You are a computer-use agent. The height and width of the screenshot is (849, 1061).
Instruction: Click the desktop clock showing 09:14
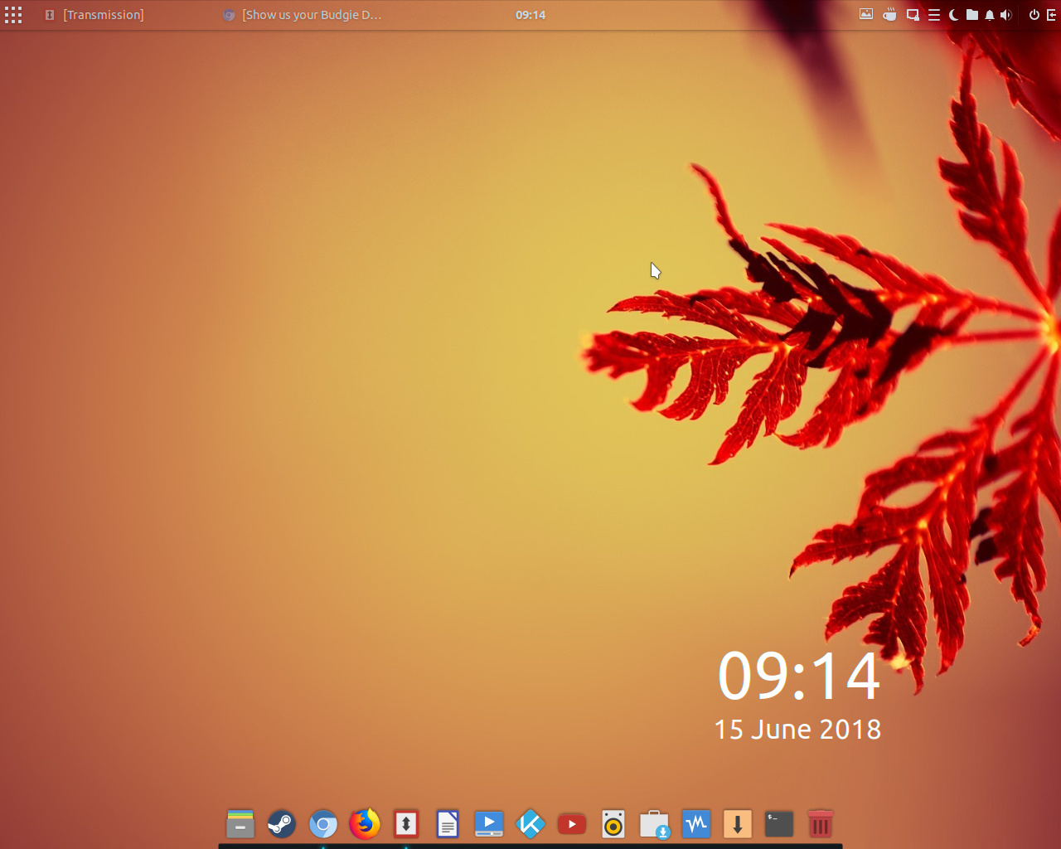[798, 676]
